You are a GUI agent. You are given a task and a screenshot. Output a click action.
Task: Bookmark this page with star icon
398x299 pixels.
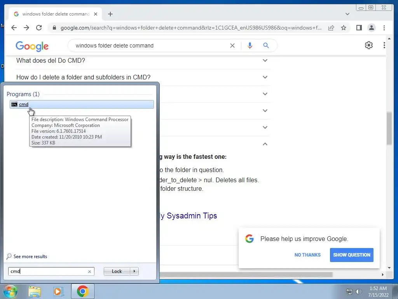coord(344,28)
